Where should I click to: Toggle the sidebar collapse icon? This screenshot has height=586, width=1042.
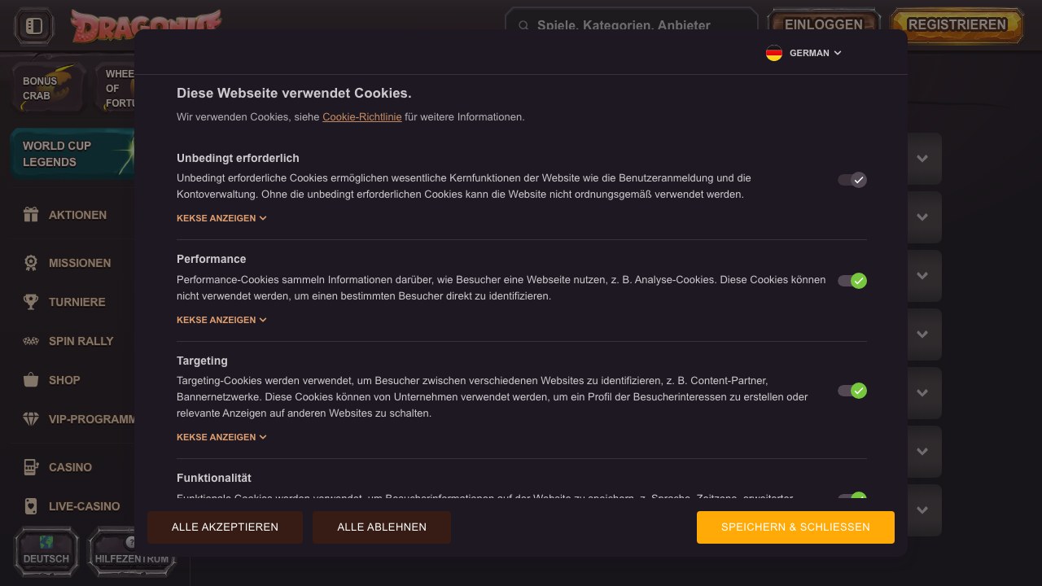34,26
